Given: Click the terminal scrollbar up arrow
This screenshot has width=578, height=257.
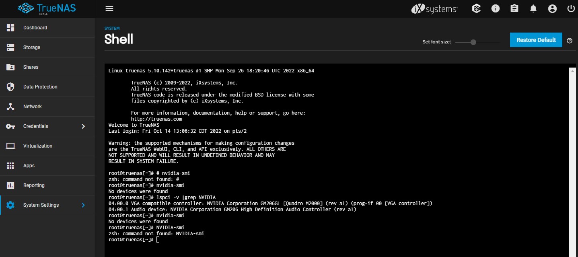Looking at the screenshot, I should coord(572,71).
